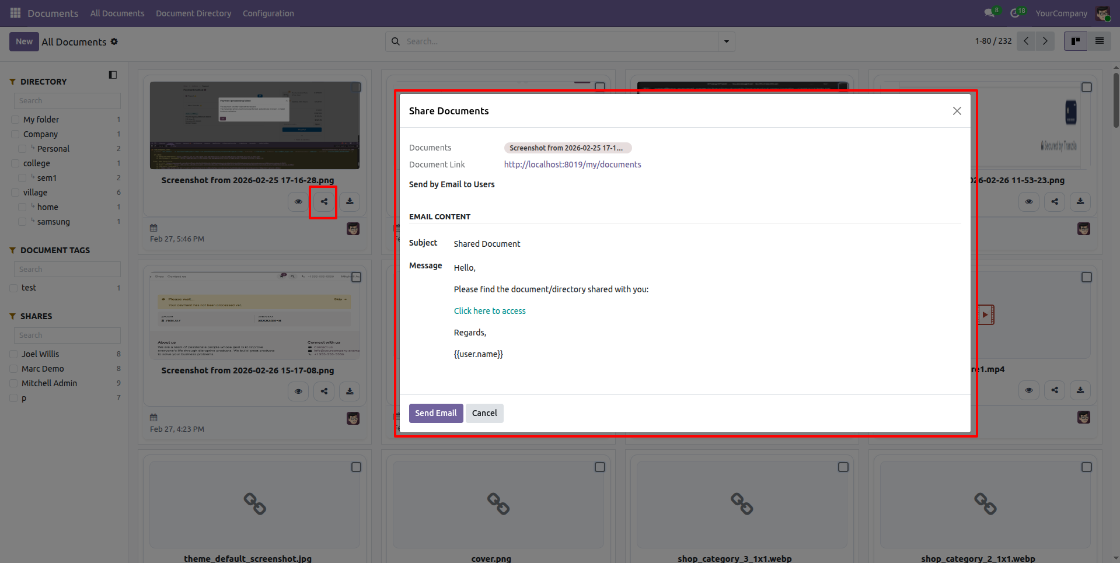Preview the .mp4 video document
1120x563 pixels.
pos(1029,390)
